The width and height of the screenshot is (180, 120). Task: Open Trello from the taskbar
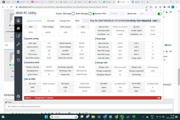coord(111,117)
